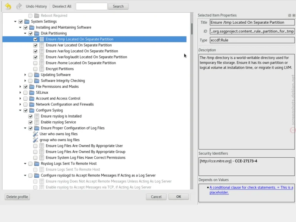Click rule icon of Ensure /var Located On Separate Partition
296x222 pixels.
click(x=42, y=45)
